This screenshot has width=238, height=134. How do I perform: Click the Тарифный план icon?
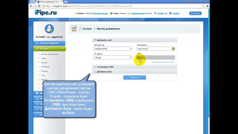tap(129, 13)
